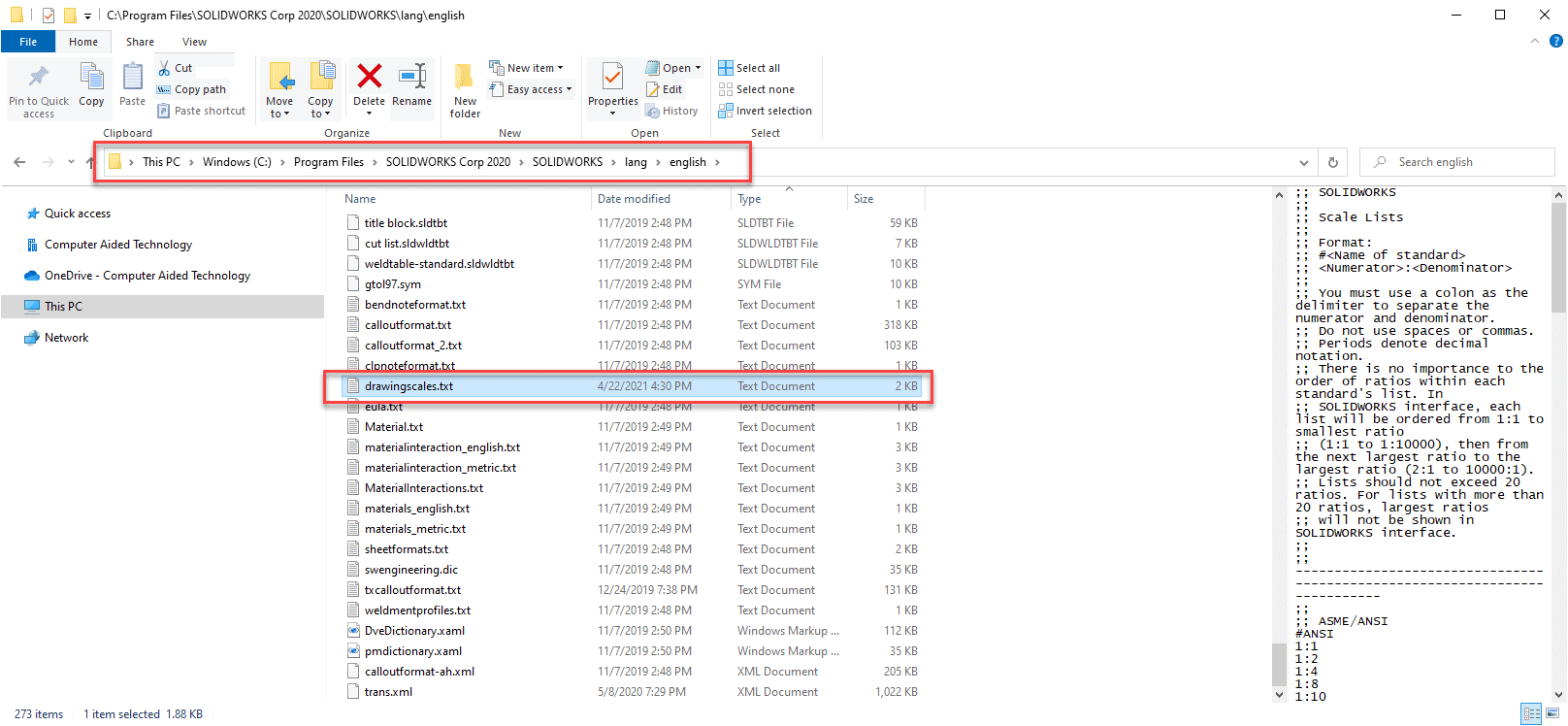Click the Cut scissors command

point(176,68)
